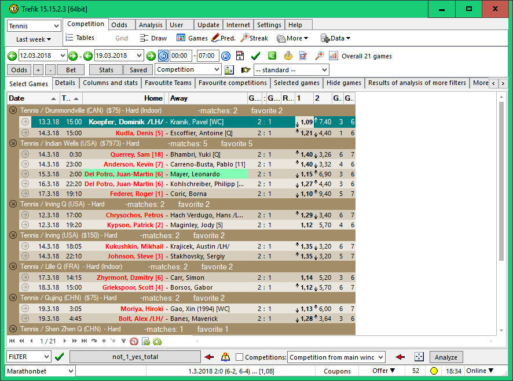
Task: Click the Draw toolbar icon
Action: [153, 38]
